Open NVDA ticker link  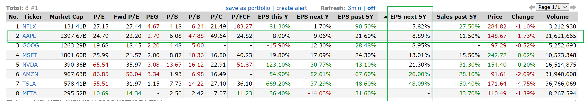(x=30, y=65)
